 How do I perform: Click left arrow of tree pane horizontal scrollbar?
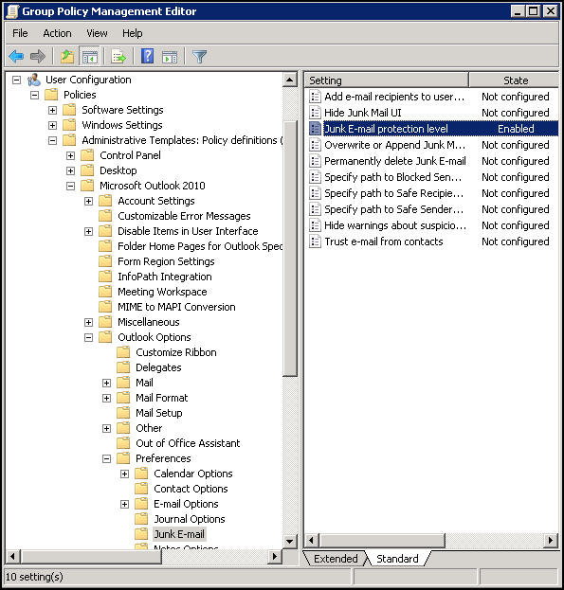pyautogui.click(x=12, y=556)
